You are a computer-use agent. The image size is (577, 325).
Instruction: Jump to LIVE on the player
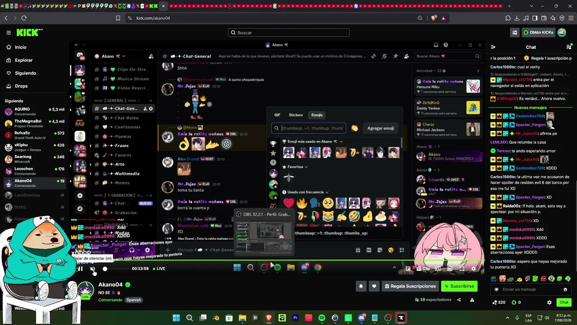(x=159, y=269)
